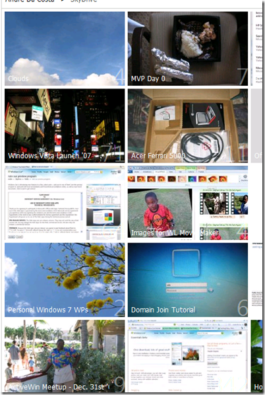This screenshot has height=395, width=265.
Task: Click the item count 7 on MVP Day 0
Action: tap(243, 77)
